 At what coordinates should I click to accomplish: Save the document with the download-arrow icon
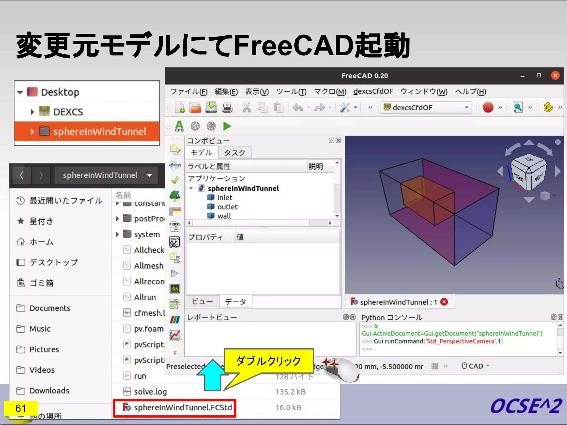211,107
